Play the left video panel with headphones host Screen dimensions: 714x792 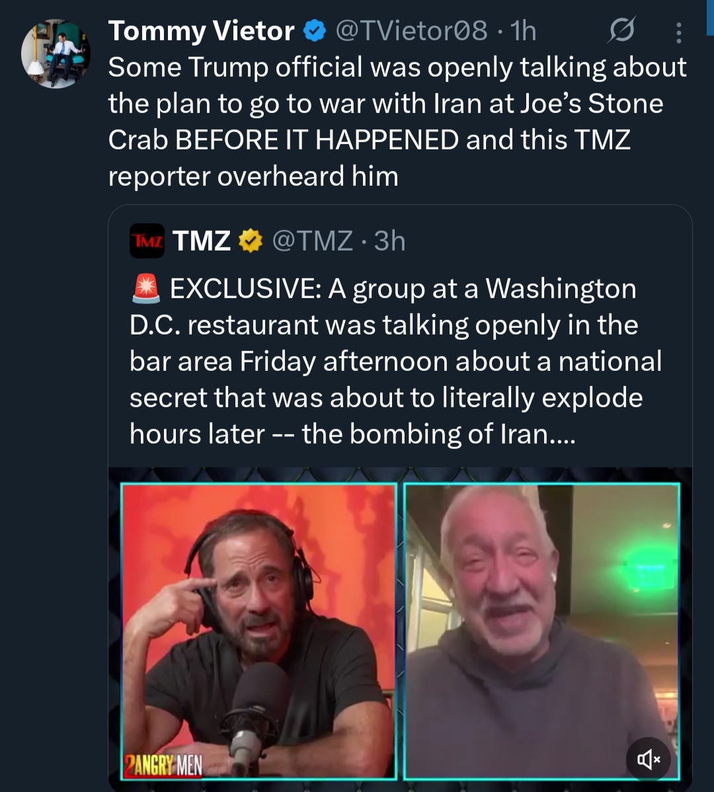click(258, 631)
